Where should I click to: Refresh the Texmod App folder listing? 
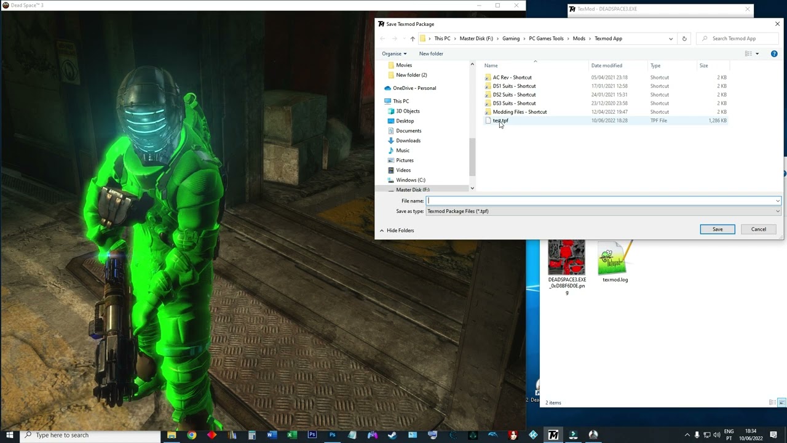point(684,38)
